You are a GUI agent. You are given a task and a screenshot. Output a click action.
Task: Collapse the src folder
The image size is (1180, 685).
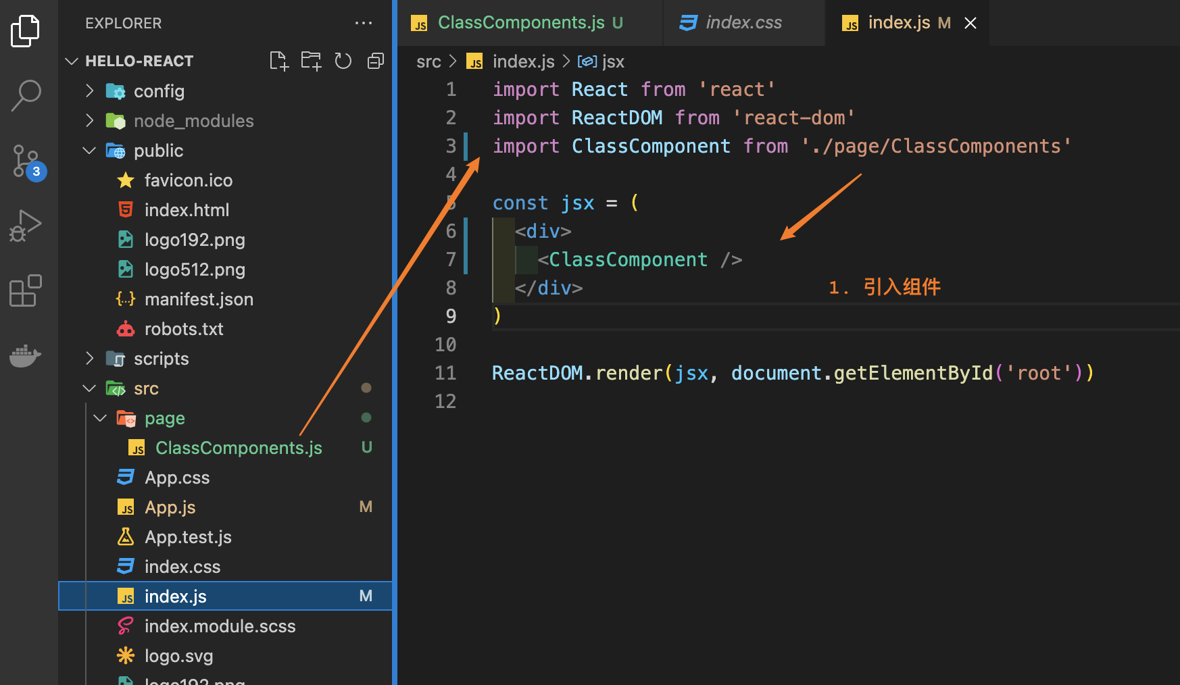(x=146, y=388)
